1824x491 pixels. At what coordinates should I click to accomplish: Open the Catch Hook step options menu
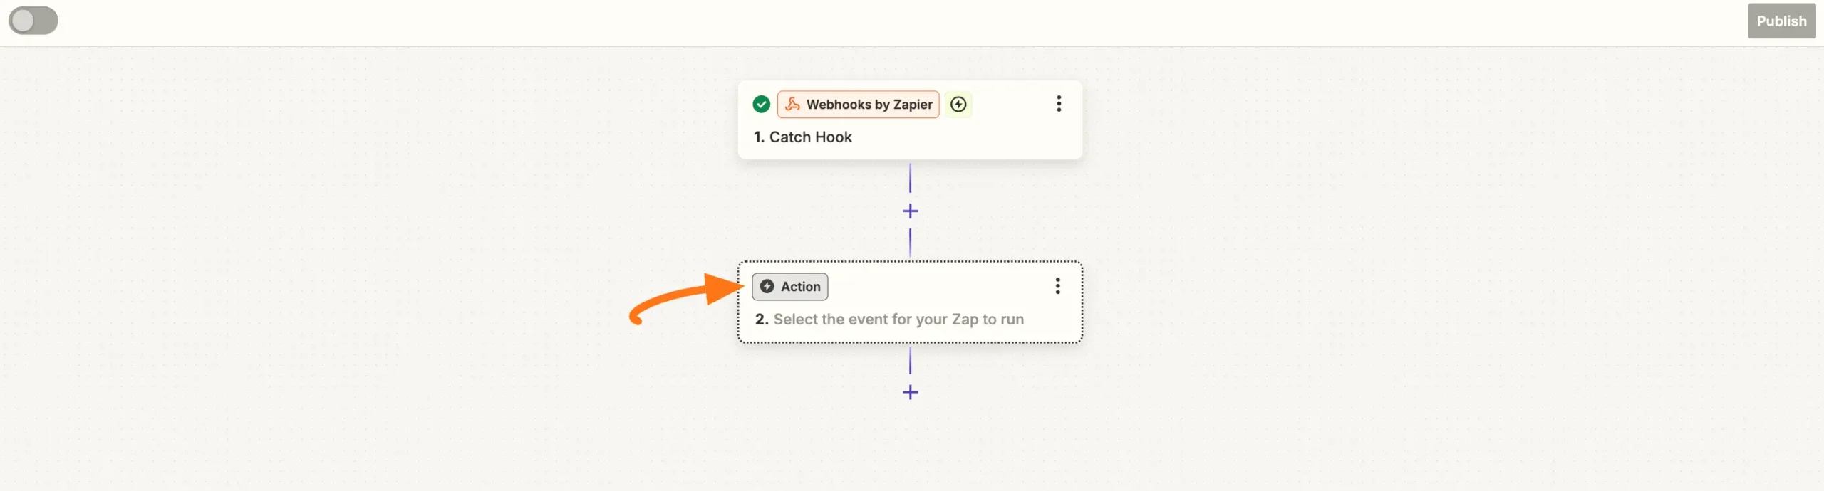(1059, 104)
